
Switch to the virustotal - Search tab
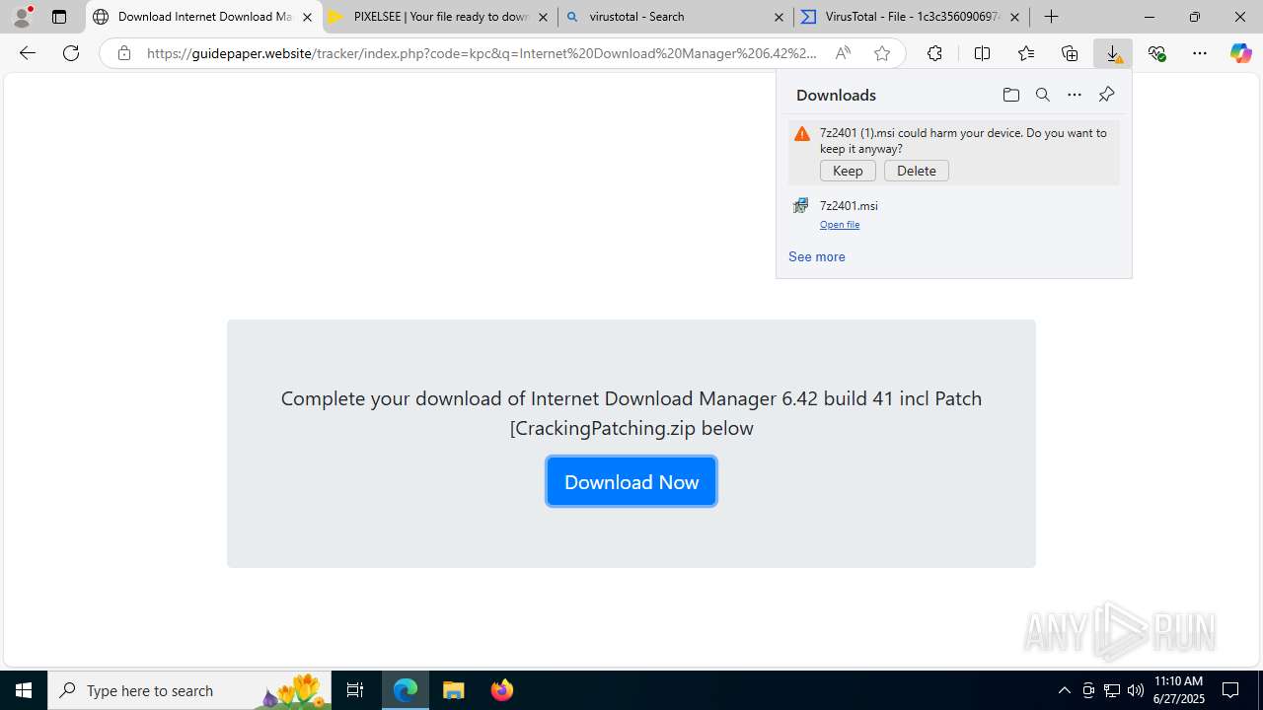676,17
